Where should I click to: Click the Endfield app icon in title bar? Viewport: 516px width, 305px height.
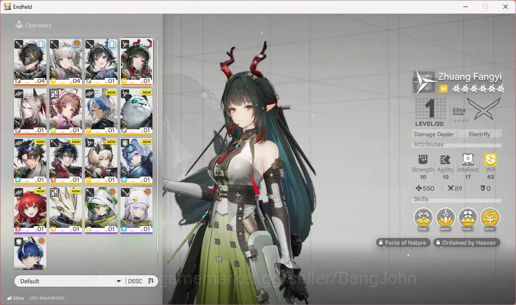click(7, 7)
